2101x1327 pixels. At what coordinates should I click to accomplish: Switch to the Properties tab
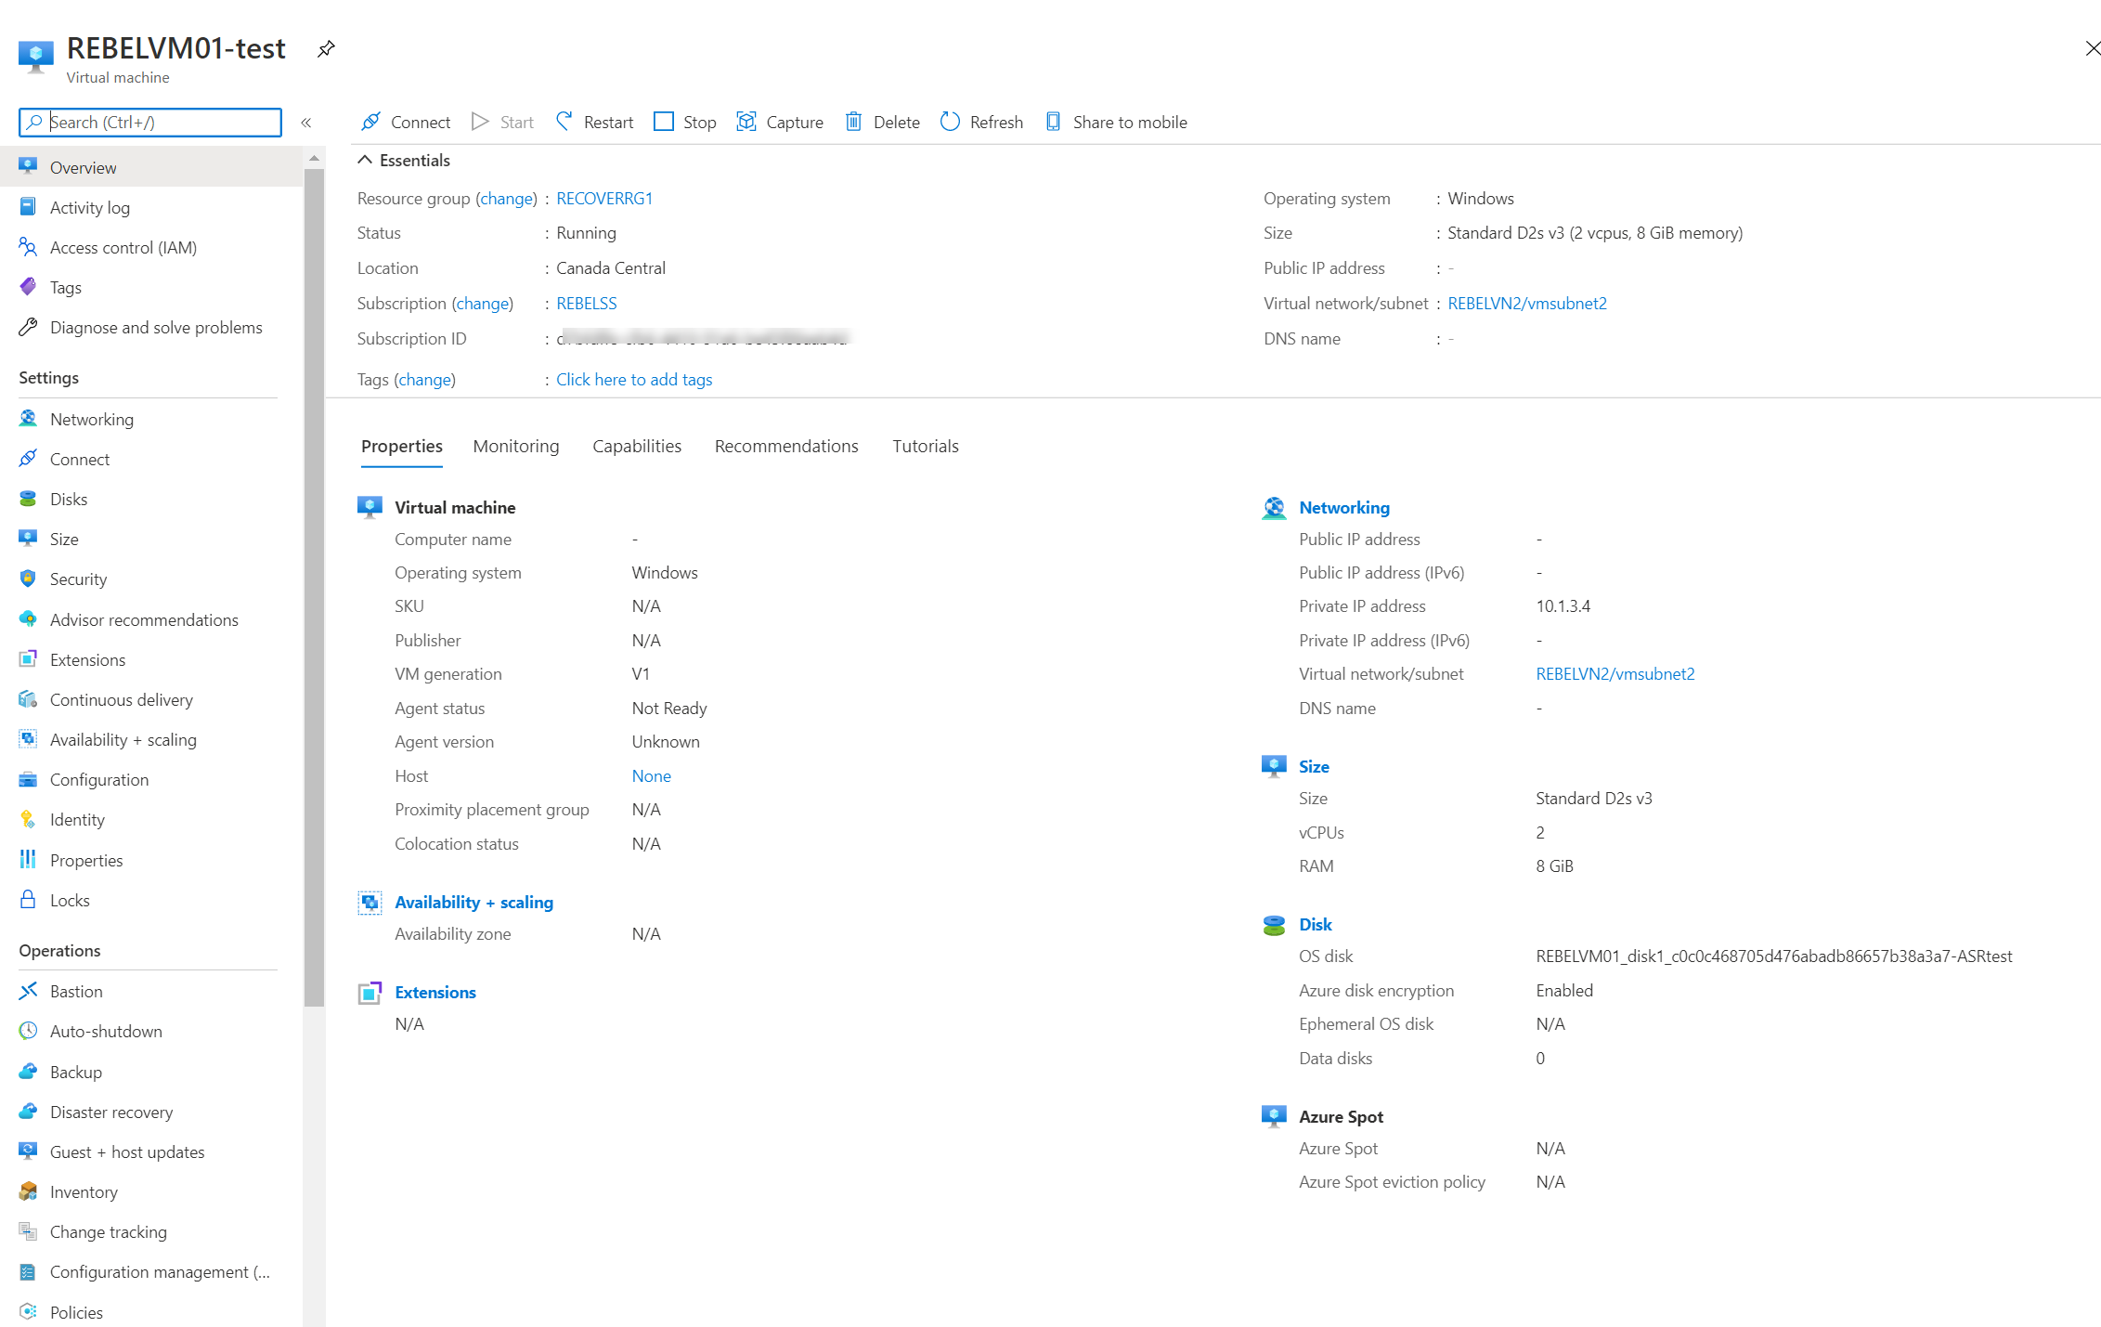click(402, 447)
